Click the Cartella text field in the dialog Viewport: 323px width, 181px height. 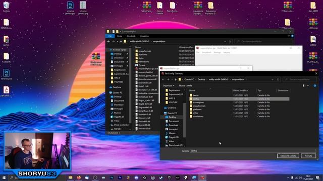252,151
